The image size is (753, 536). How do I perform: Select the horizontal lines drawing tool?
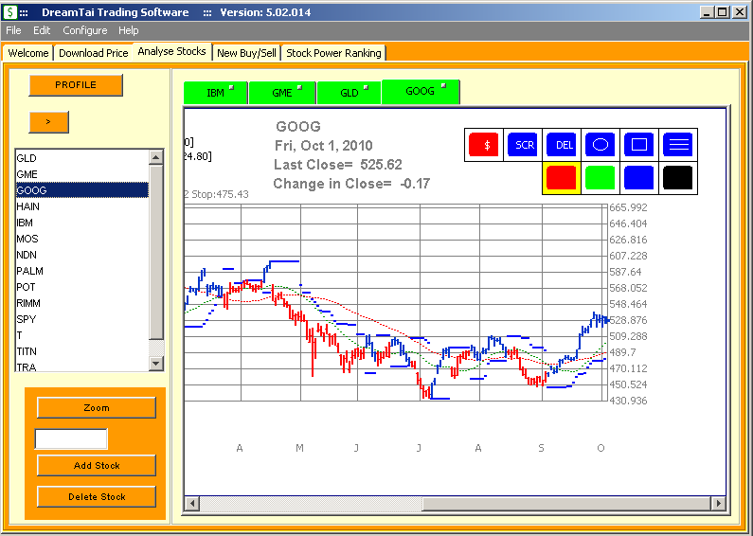pos(678,145)
